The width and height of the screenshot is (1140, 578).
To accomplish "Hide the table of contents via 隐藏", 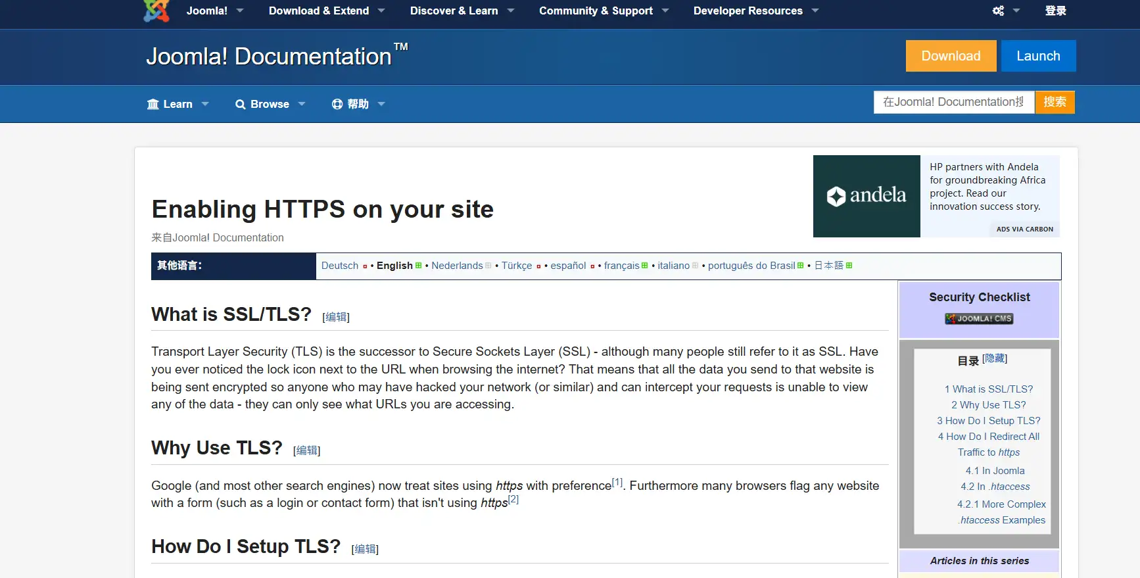I will click(995, 358).
